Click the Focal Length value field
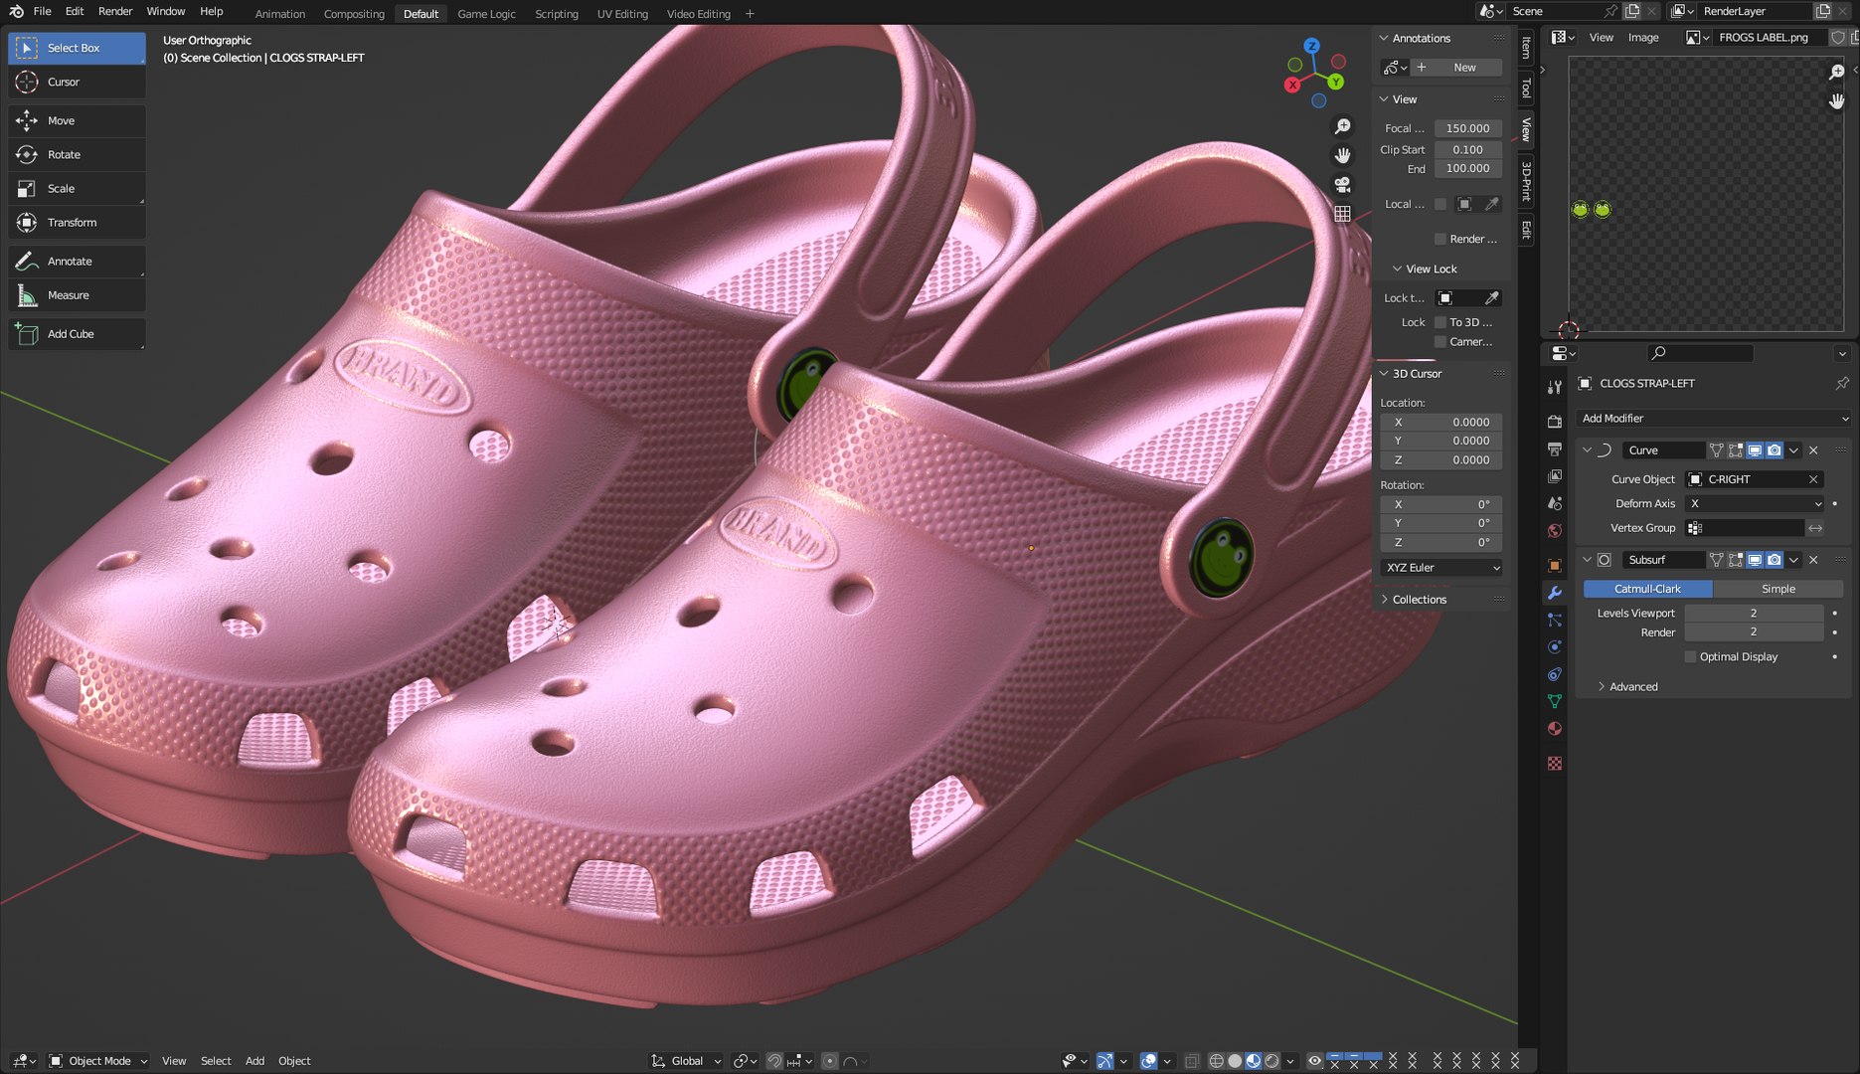This screenshot has height=1074, width=1860. point(1467,128)
